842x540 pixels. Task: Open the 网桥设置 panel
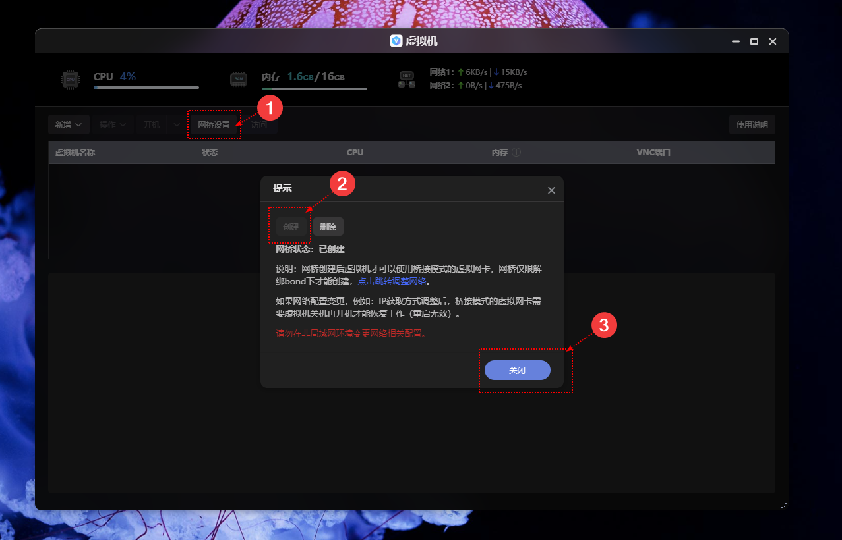[x=214, y=124]
